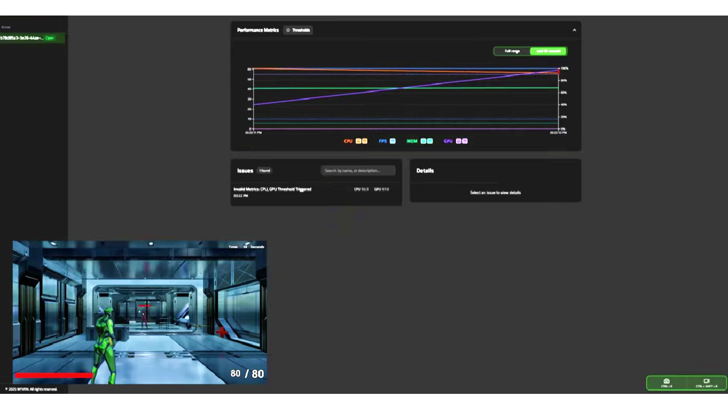Select the Invalid Metrics CPU, GPU issue
728x409 pixels.
click(272, 189)
